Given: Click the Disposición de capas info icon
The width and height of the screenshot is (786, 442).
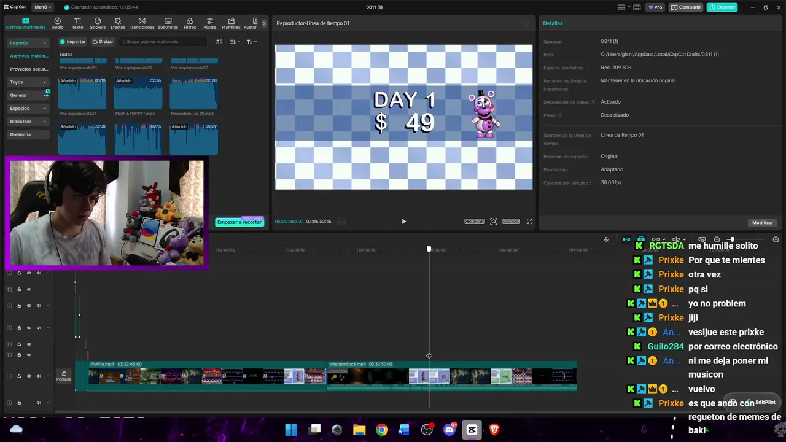Looking at the screenshot, I should click(593, 103).
